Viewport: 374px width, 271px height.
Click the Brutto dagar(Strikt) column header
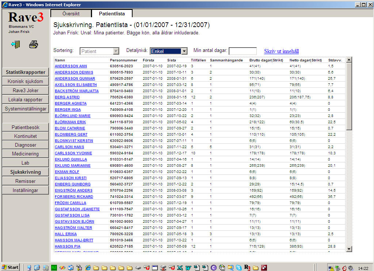tap(266, 60)
